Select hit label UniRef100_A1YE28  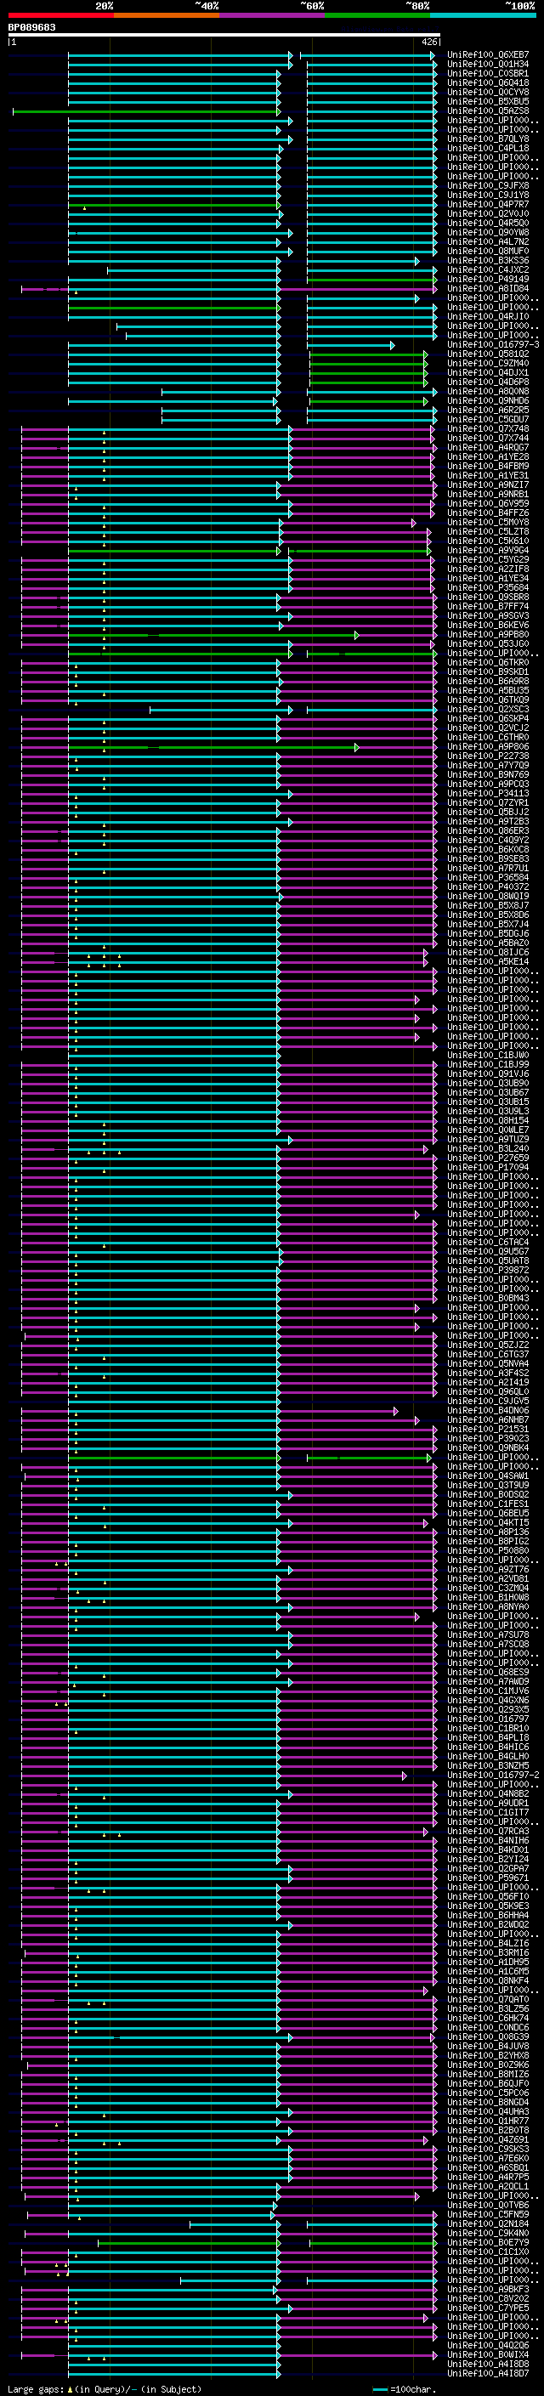[487, 456]
